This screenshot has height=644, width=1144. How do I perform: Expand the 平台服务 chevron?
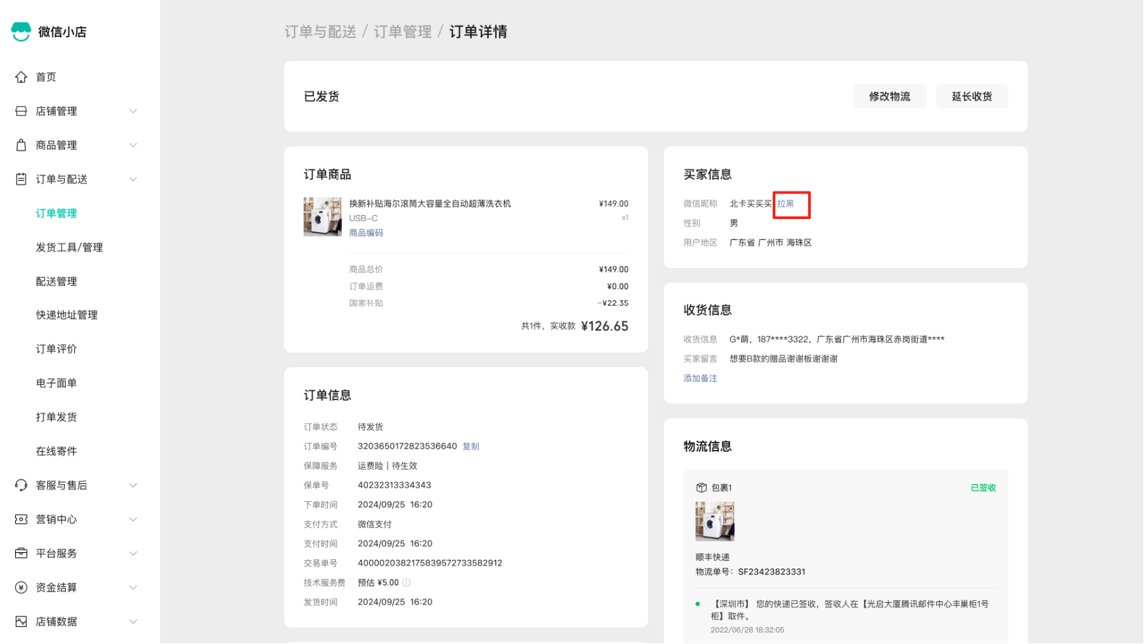tap(133, 553)
